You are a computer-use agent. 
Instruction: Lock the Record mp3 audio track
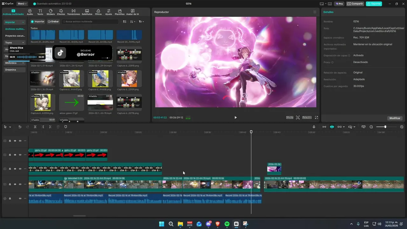coord(10,198)
